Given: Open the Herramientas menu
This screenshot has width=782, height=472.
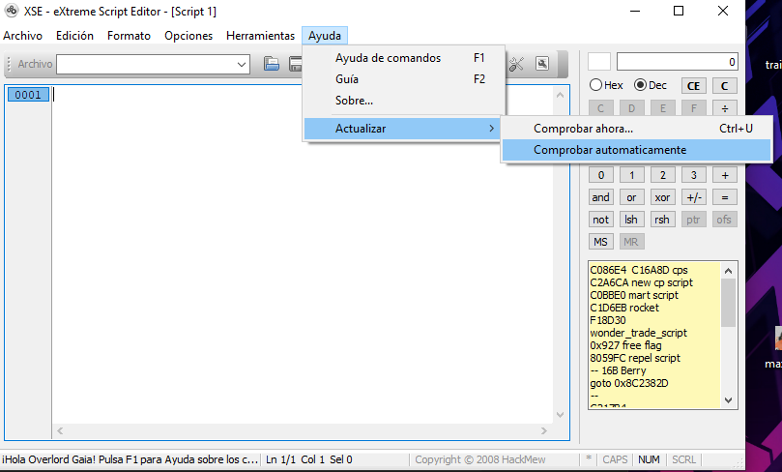Looking at the screenshot, I should 260,36.
